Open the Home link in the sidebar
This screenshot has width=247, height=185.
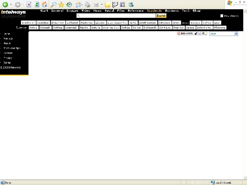(x=7, y=34)
